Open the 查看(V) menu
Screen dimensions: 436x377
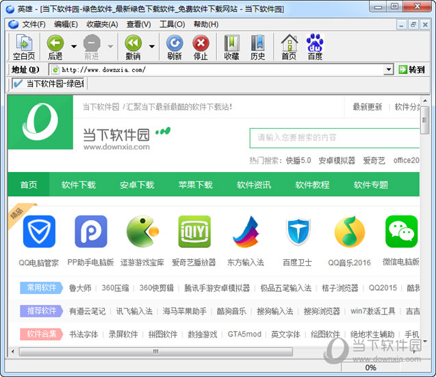pos(138,25)
